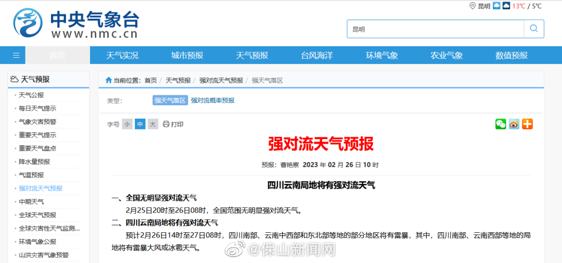The height and width of the screenshot is (263, 562).
Task: Open the 天气实况 navigation menu
Action: click(x=122, y=55)
